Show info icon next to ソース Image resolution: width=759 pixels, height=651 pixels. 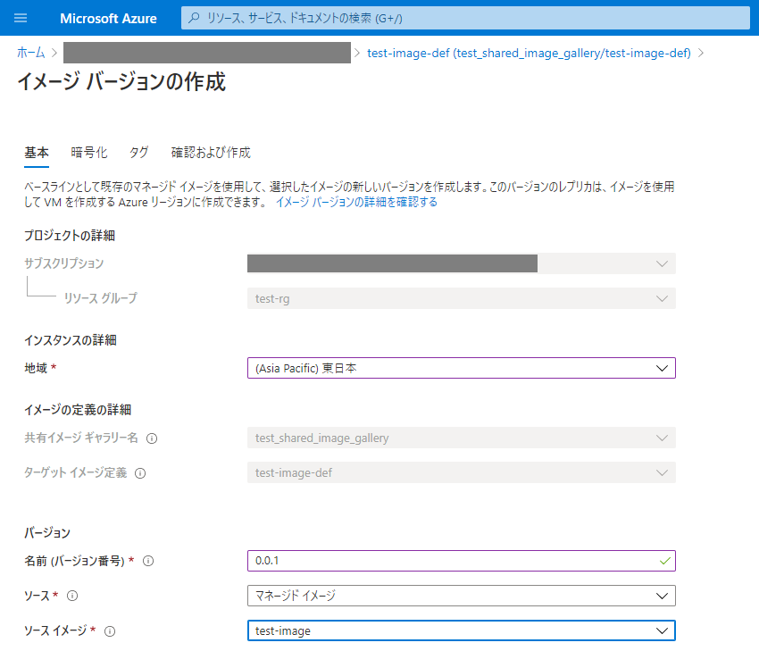[72, 596]
